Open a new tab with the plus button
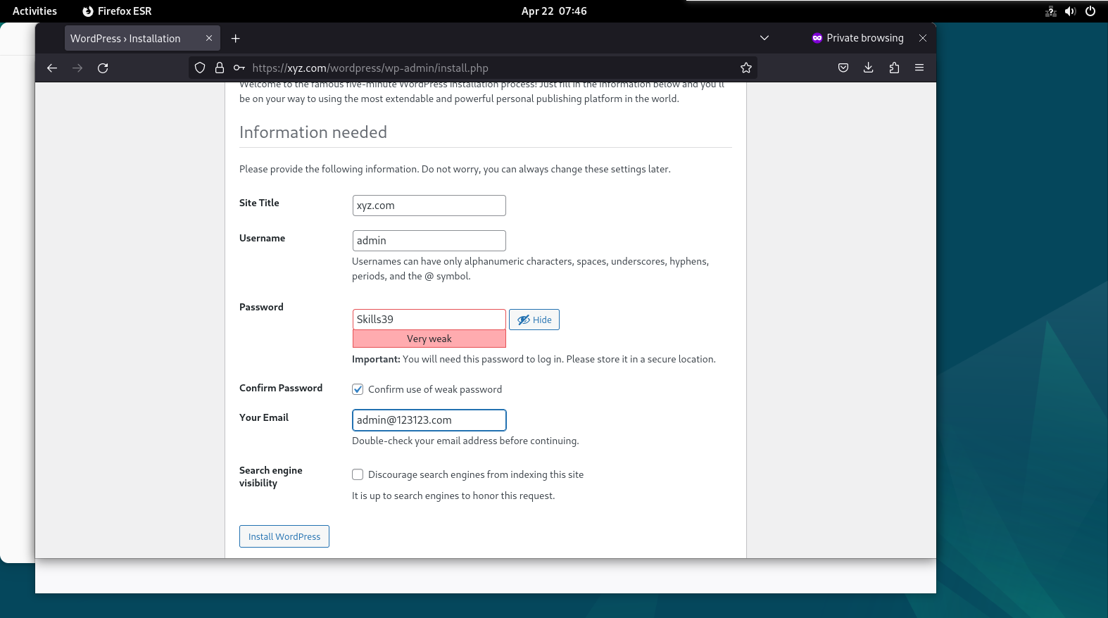Image resolution: width=1108 pixels, height=618 pixels. pyautogui.click(x=236, y=38)
